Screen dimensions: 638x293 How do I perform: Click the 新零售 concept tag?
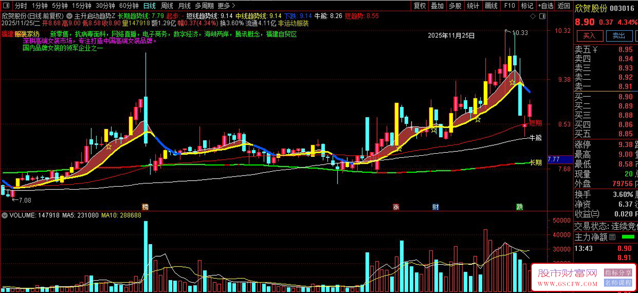[60, 34]
